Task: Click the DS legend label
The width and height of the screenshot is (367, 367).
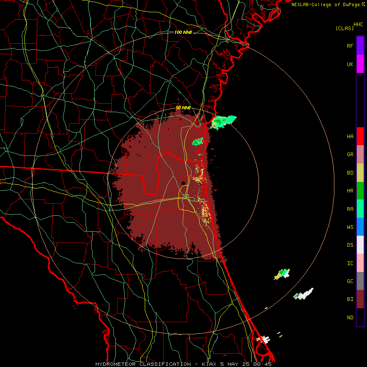Action: [350, 245]
